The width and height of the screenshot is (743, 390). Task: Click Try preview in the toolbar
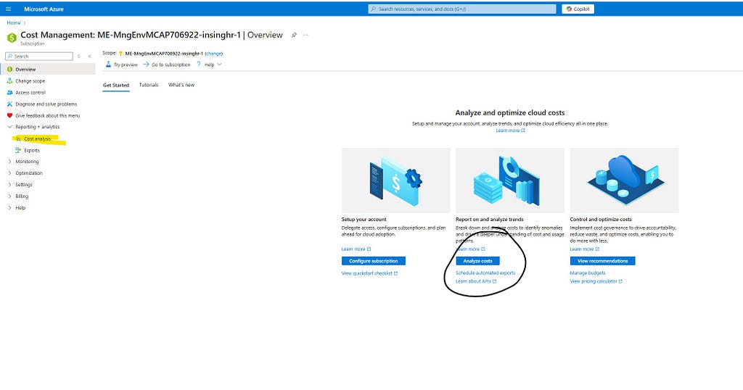(x=122, y=65)
